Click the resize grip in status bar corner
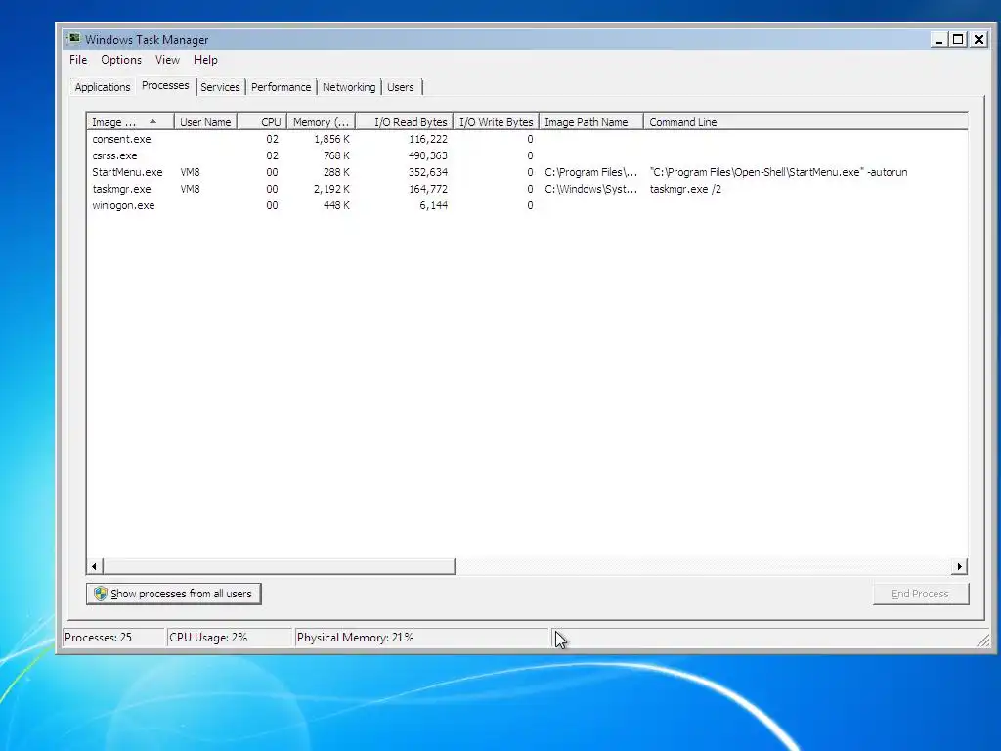Viewport: 1001px width, 751px height. coord(983,641)
